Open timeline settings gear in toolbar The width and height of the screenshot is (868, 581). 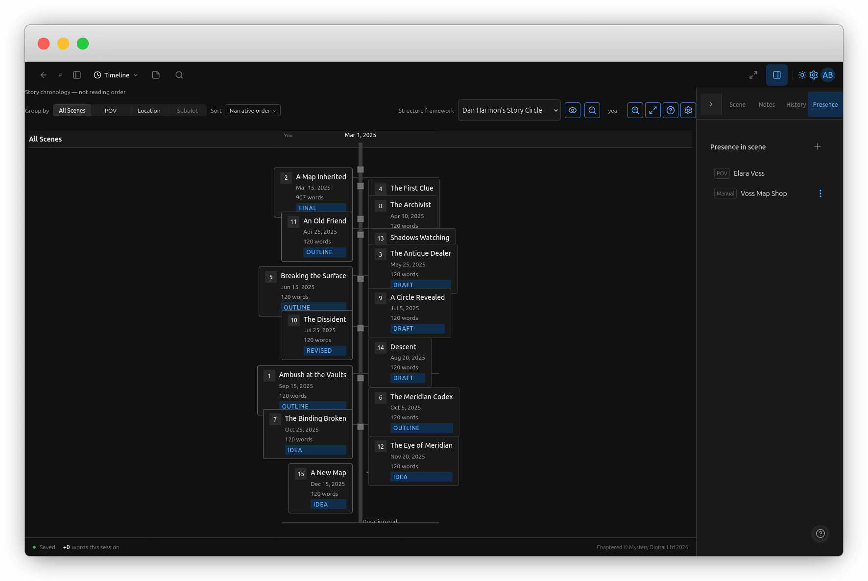point(688,110)
